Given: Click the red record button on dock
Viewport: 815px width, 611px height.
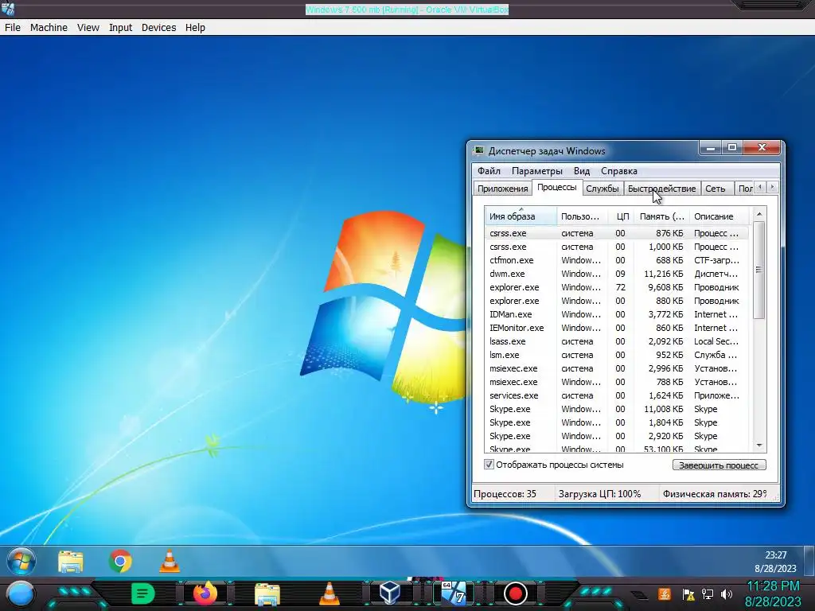Looking at the screenshot, I should tap(516, 593).
